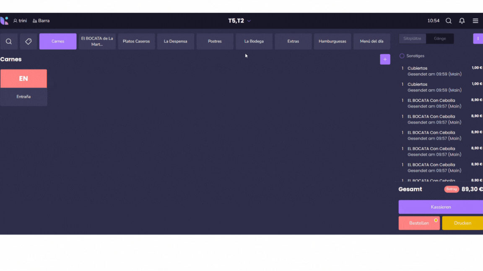Switch to the Gänge view
The image size is (483, 271).
440,38
